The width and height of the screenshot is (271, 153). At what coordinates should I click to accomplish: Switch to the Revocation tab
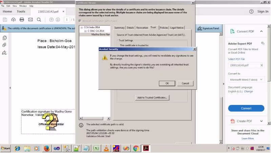[142, 28]
